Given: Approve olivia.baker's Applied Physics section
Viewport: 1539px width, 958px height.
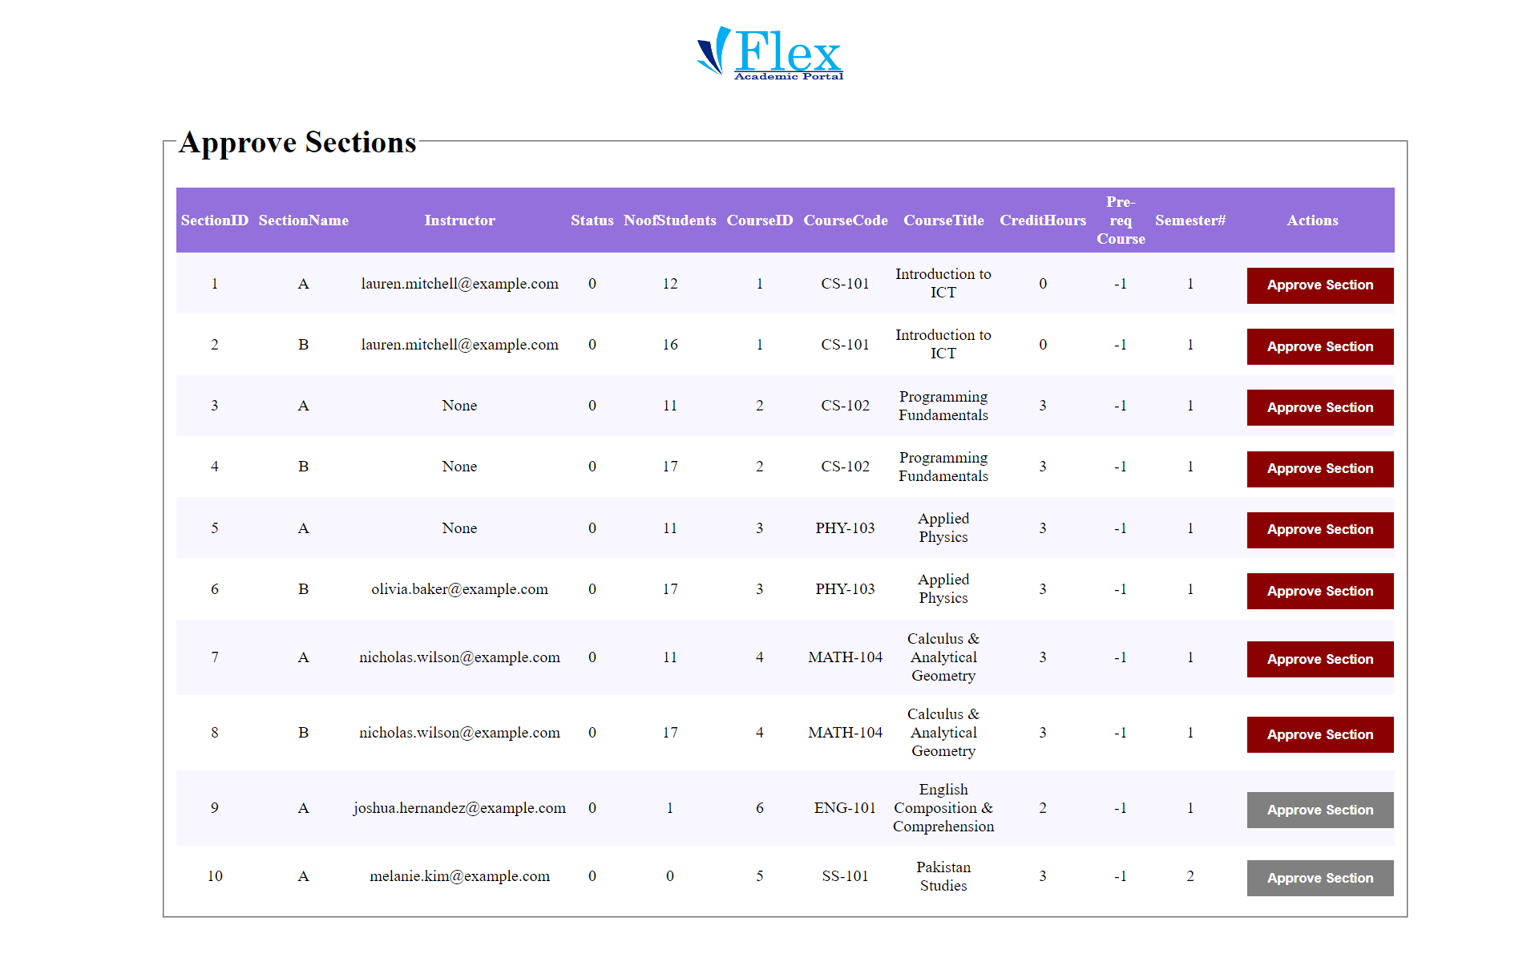Looking at the screenshot, I should pyautogui.click(x=1319, y=591).
